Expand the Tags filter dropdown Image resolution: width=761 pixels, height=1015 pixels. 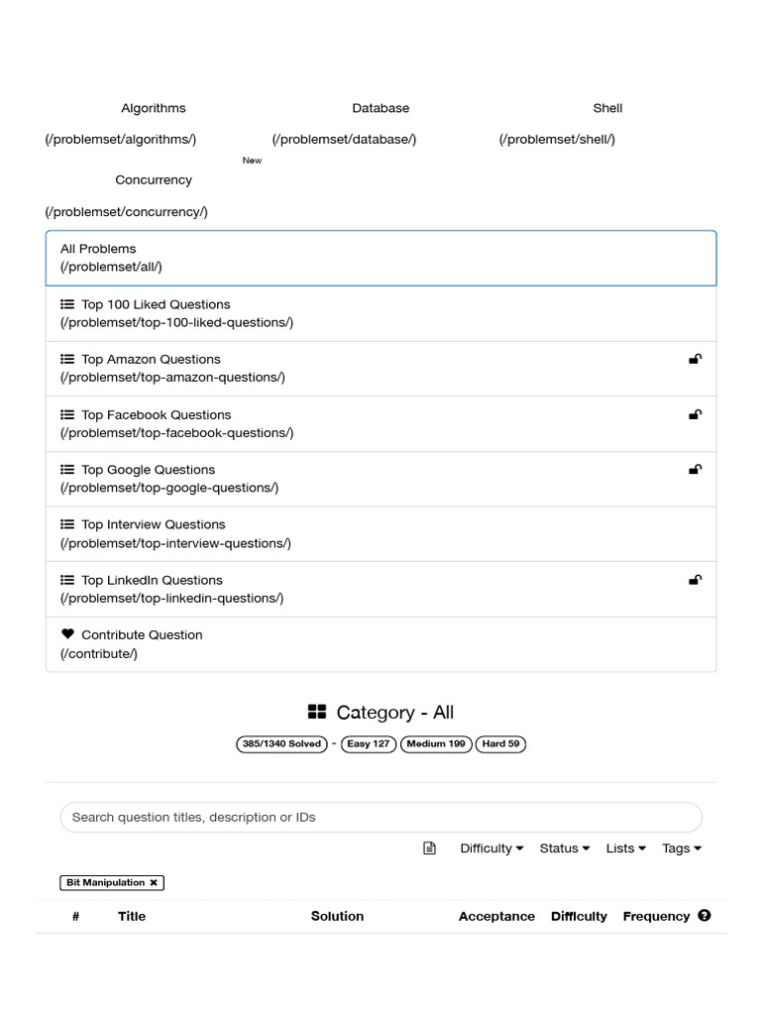[x=682, y=848]
